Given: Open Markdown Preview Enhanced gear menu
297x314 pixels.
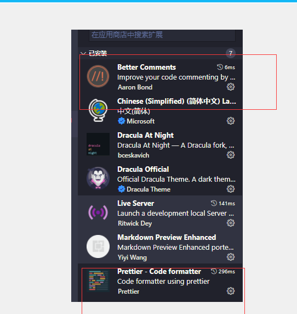Looking at the screenshot, I should [x=231, y=257].
